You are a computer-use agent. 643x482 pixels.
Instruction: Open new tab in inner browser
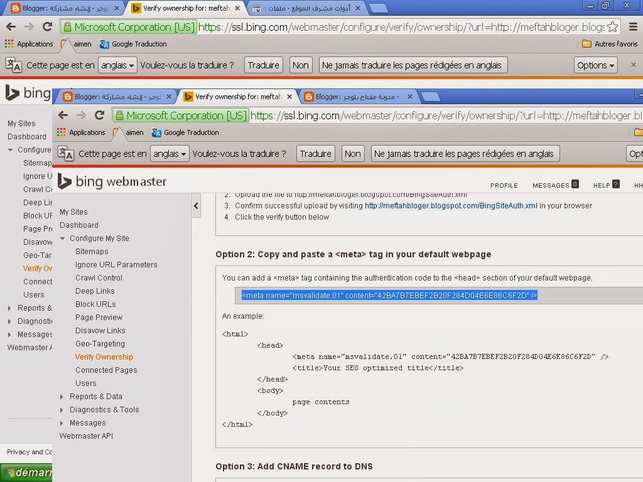(431, 97)
